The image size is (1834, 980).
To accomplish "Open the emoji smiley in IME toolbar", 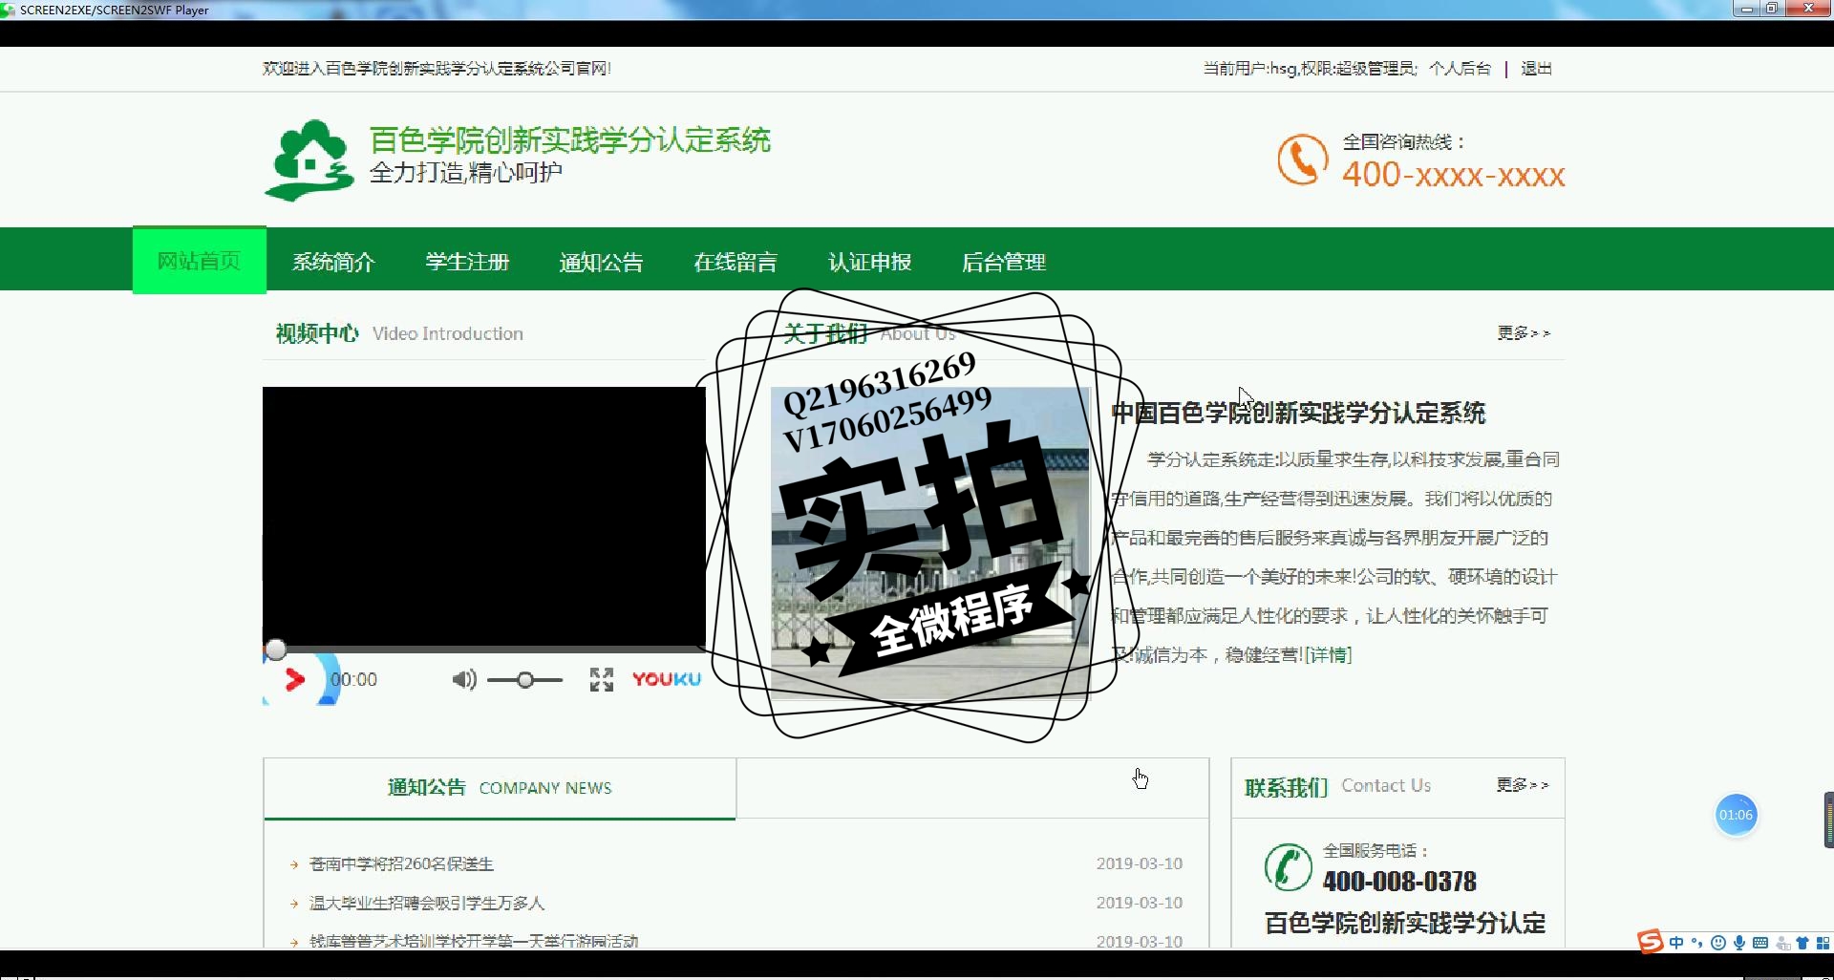I will pos(1718,943).
